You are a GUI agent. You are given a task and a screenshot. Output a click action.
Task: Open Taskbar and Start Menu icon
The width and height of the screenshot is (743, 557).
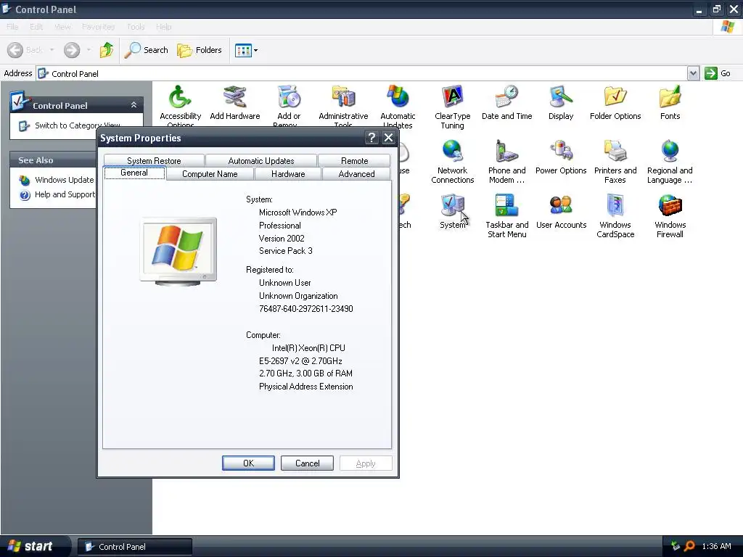click(506, 216)
